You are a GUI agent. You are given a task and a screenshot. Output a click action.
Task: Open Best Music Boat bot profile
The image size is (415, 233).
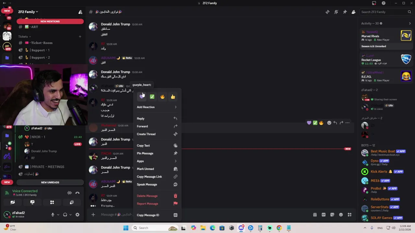[386, 152]
